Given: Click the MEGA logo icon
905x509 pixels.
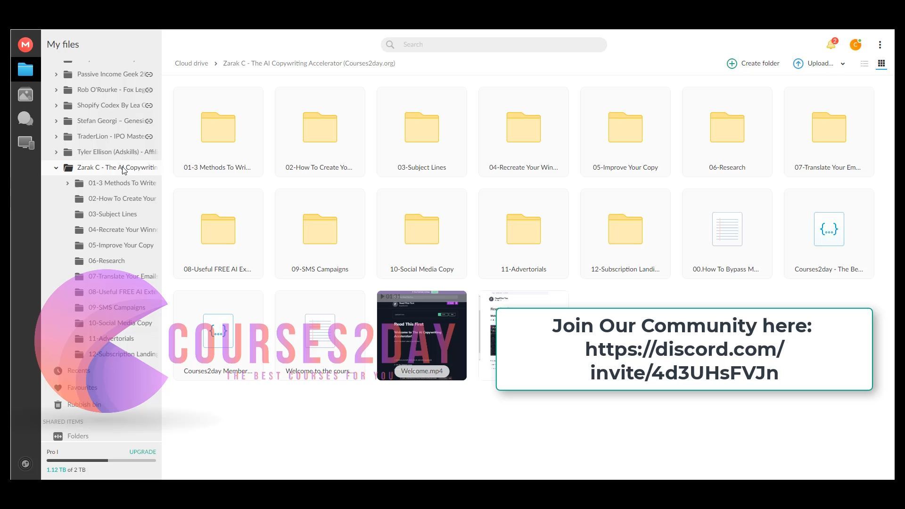Looking at the screenshot, I should point(25,45).
